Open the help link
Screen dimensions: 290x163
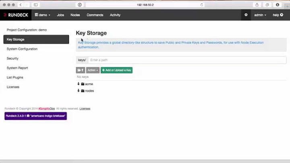[x=278, y=15]
